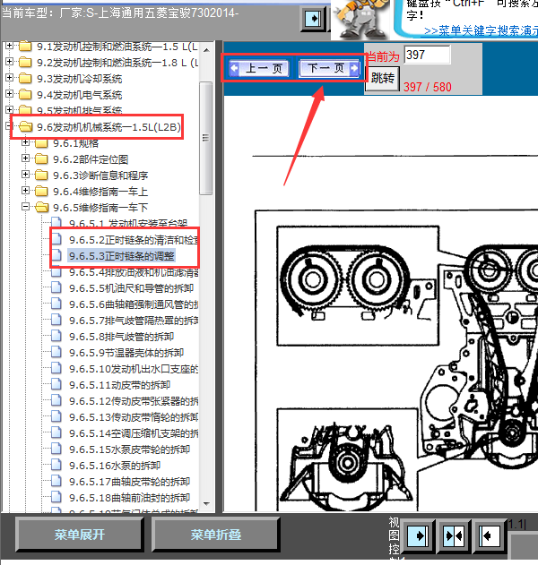Expand the 9.4发动机电气系统 node

pyautogui.click(x=9, y=94)
